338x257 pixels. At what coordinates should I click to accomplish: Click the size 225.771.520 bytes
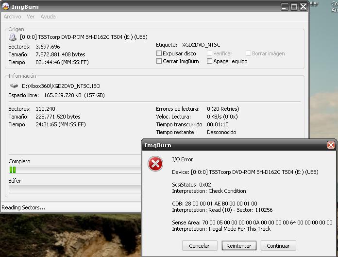pyautogui.click(x=58, y=117)
